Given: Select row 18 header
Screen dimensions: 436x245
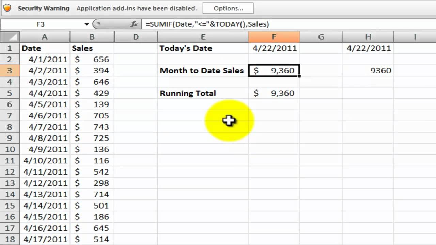Looking at the screenshot, I should coord(10,239).
